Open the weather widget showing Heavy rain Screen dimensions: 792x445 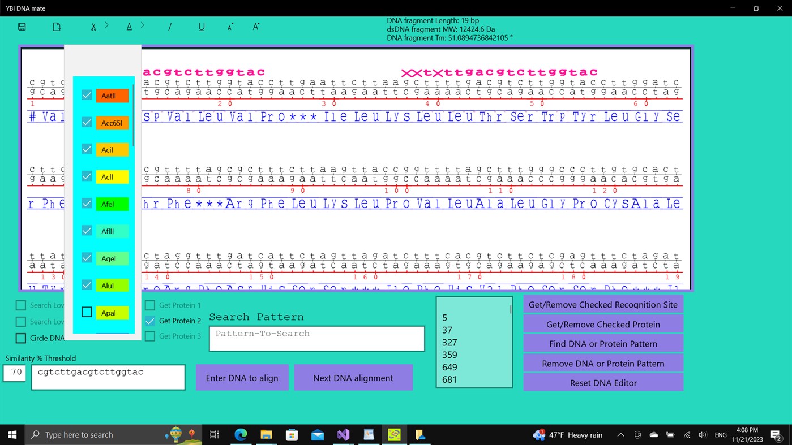(567, 434)
